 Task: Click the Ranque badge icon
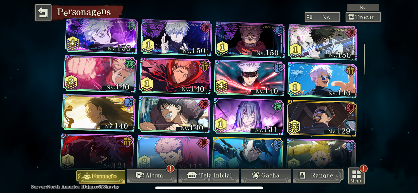302,175
